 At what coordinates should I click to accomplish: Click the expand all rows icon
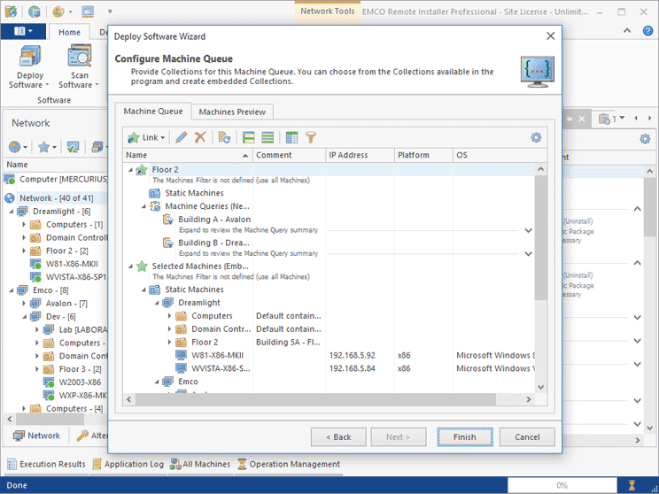[x=249, y=137]
